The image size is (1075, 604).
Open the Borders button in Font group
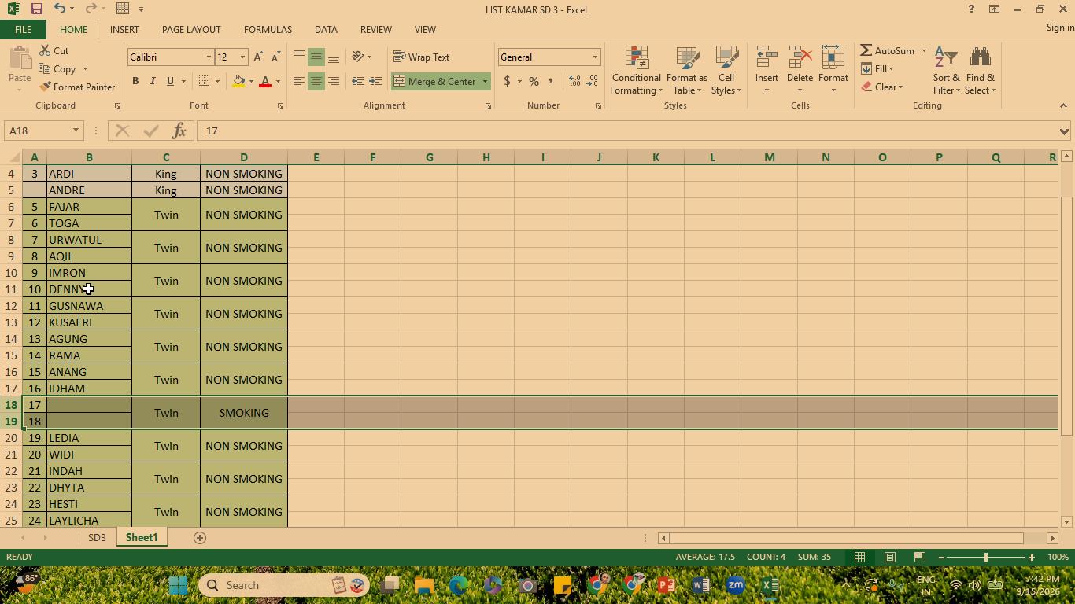coord(205,81)
